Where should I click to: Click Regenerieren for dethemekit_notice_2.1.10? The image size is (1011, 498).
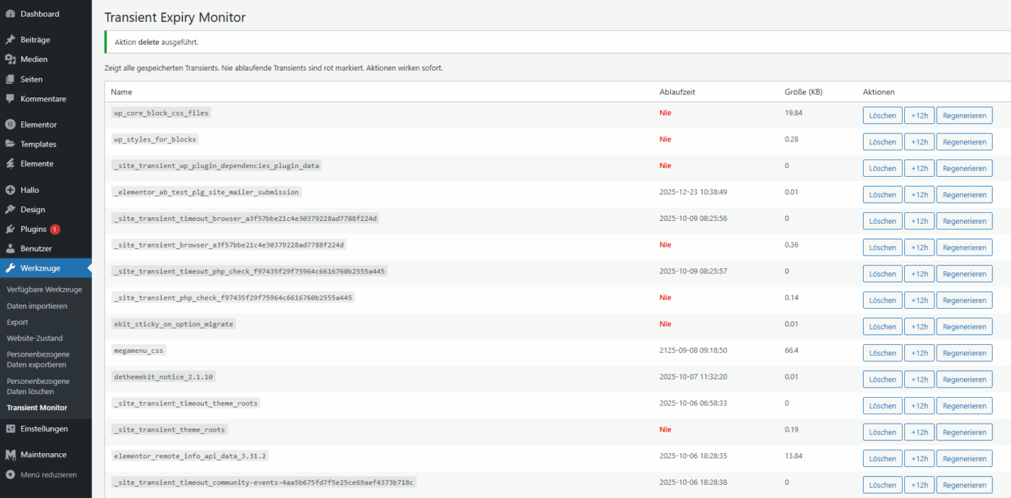(x=964, y=380)
